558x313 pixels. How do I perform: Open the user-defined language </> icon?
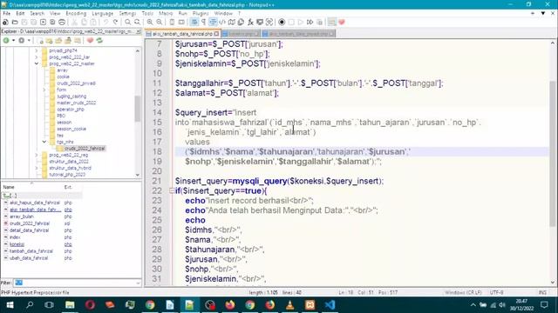222,22
